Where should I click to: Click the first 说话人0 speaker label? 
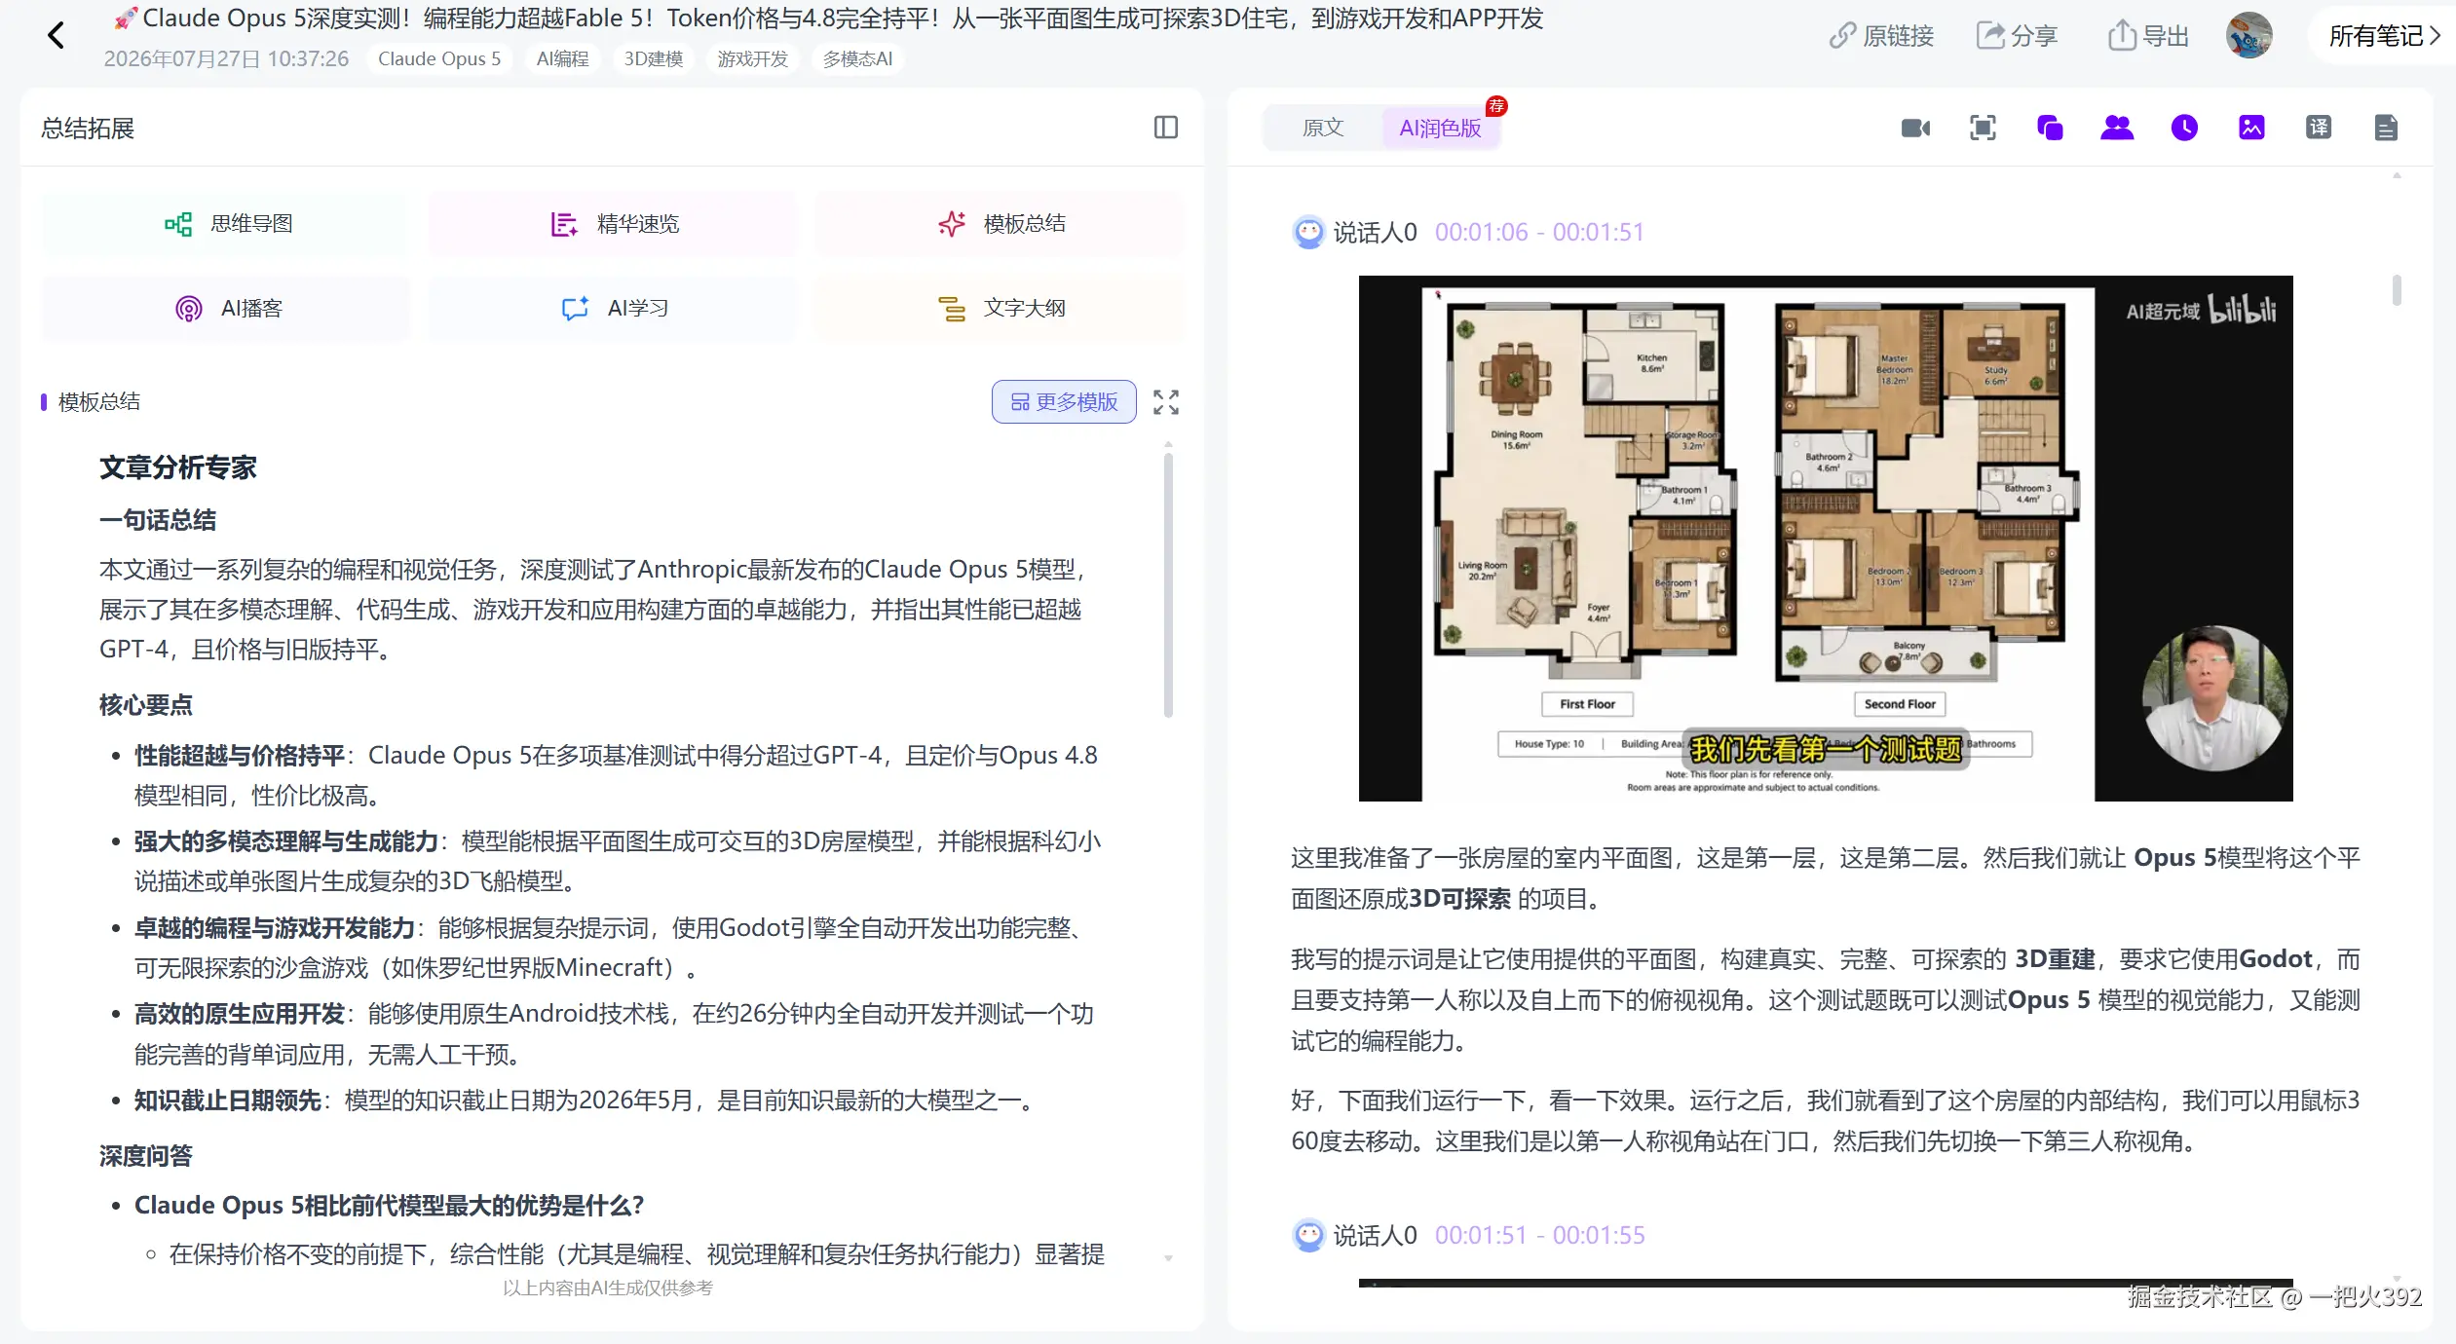click(x=1375, y=233)
